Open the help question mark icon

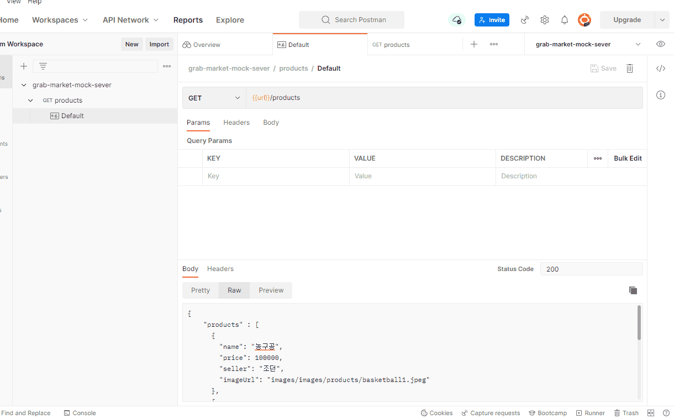(x=666, y=413)
